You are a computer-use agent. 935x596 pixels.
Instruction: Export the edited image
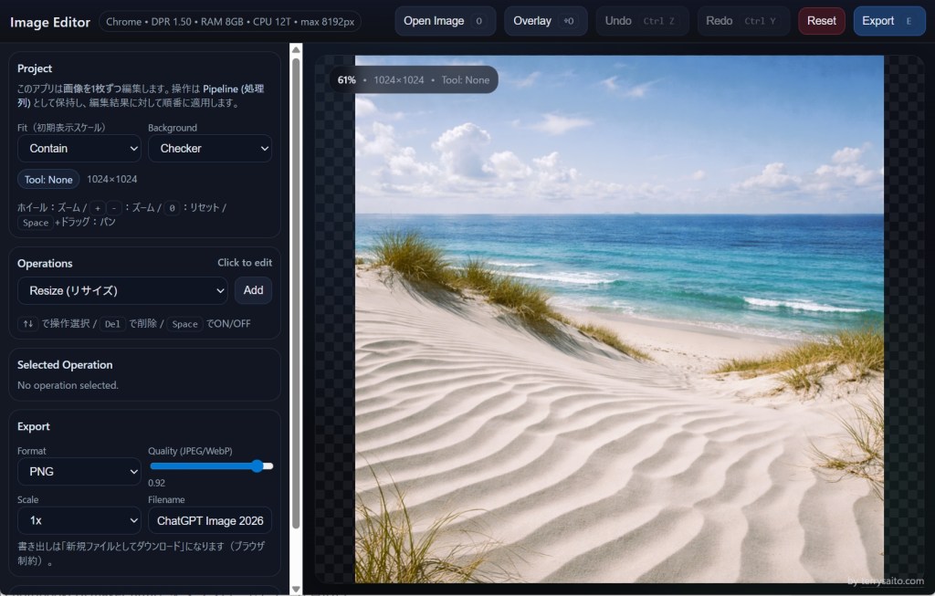(x=888, y=21)
